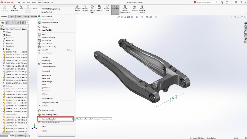Switch to the Layout tab

tap(12, 16)
